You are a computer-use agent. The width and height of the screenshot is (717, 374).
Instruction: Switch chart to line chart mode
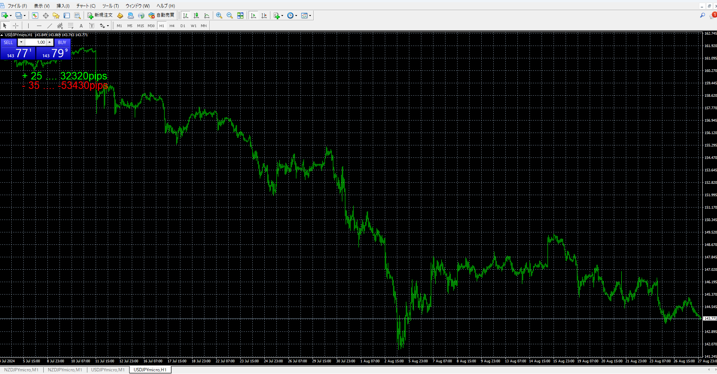207,15
